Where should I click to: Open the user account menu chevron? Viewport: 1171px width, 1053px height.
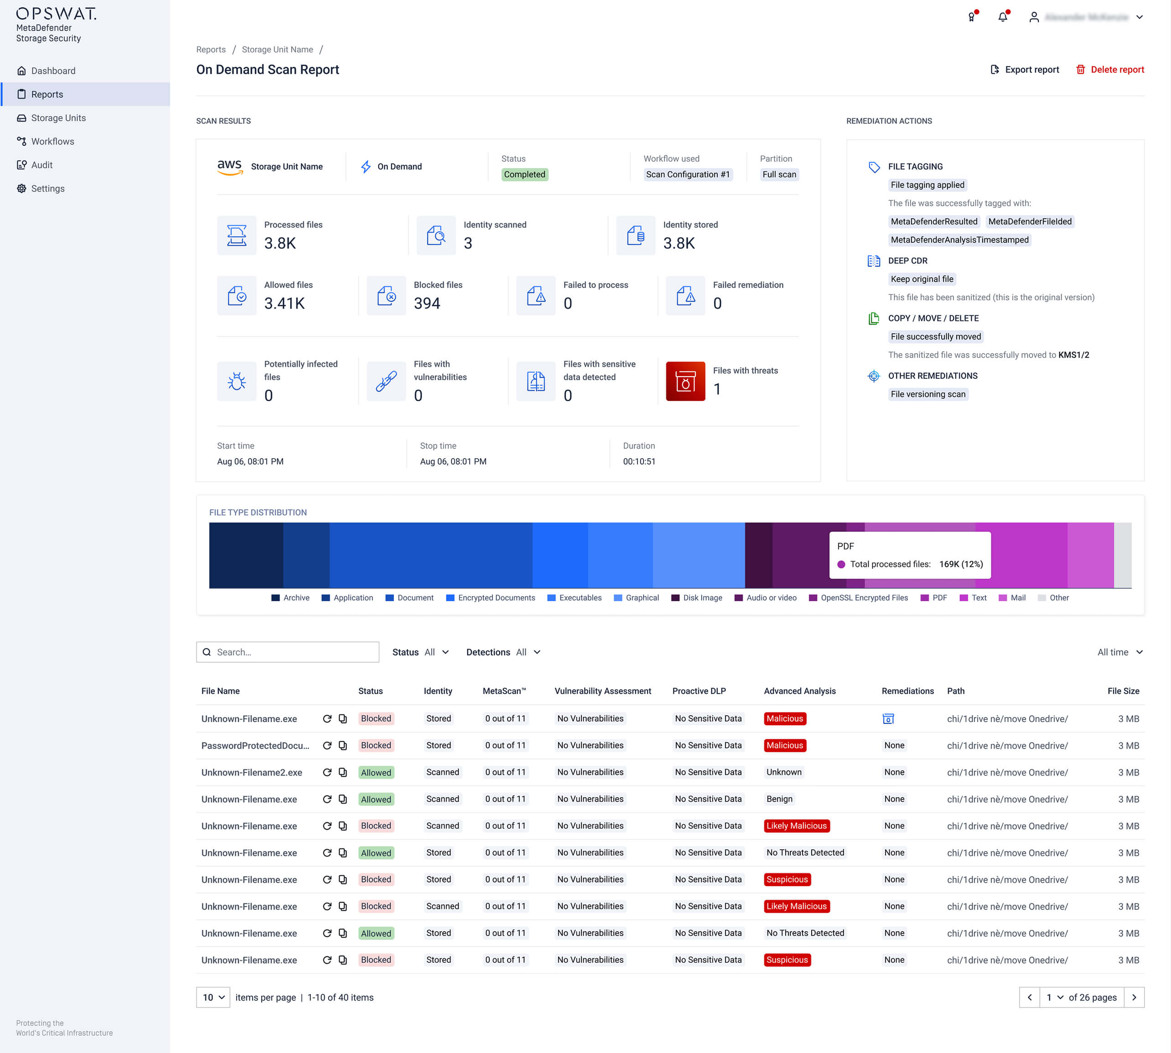[x=1139, y=17]
